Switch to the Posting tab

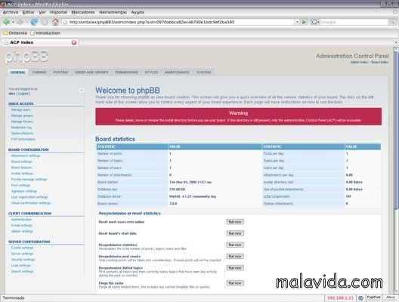60,72
